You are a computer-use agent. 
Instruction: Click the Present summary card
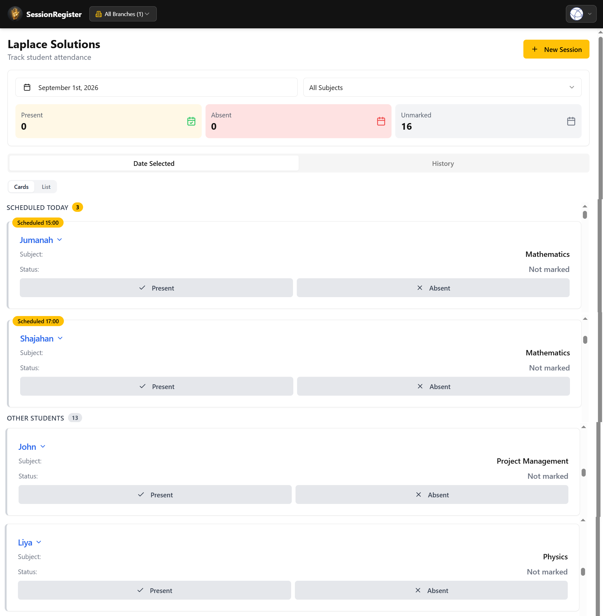point(108,121)
